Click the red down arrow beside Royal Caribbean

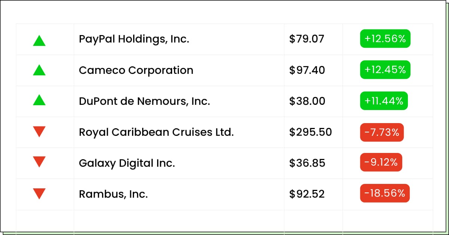coord(39,132)
